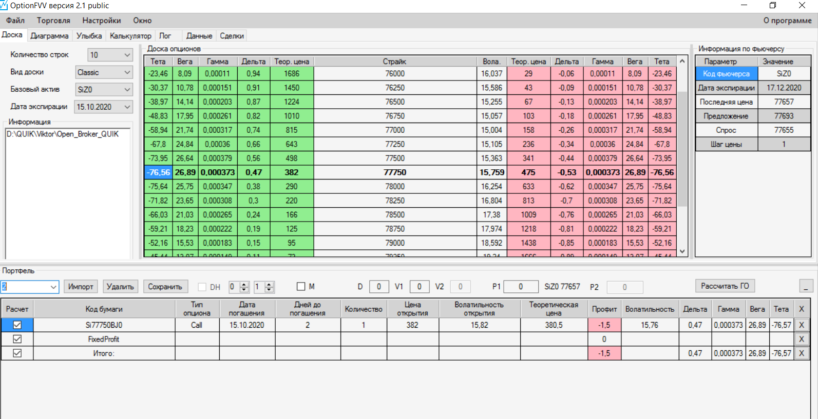Click the V1 input field
The width and height of the screenshot is (818, 419).
(419, 287)
